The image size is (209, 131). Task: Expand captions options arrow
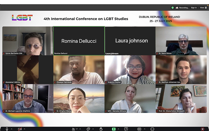145,129
